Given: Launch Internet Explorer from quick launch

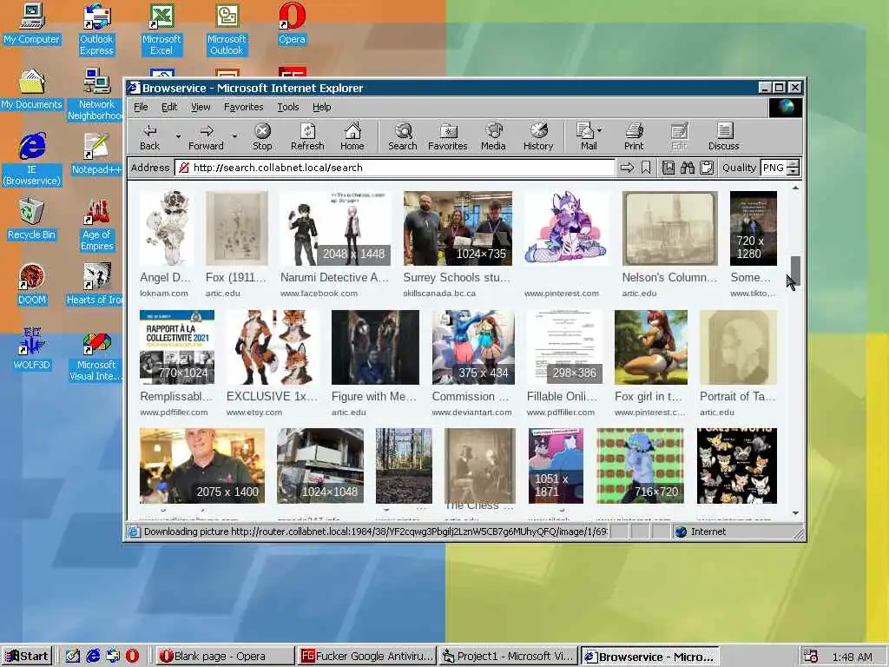Looking at the screenshot, I should [93, 657].
